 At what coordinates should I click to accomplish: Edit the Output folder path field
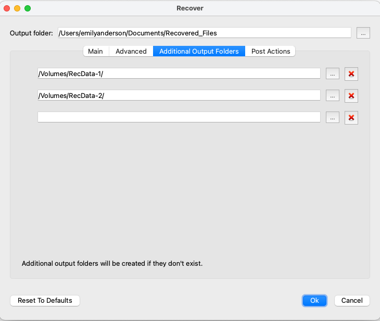(205, 33)
